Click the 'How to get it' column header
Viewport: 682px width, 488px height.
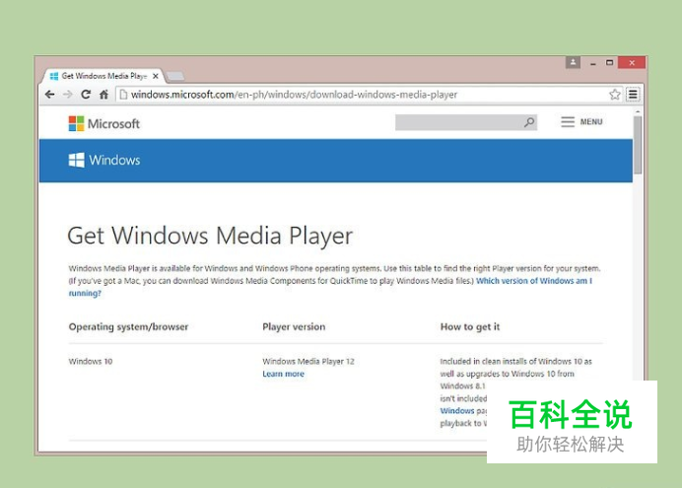[x=470, y=326]
